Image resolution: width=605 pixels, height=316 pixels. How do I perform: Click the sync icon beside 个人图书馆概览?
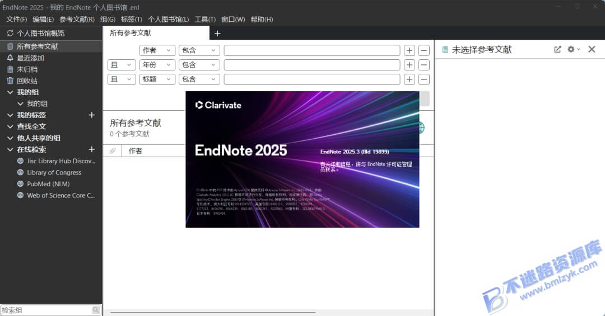(10, 34)
